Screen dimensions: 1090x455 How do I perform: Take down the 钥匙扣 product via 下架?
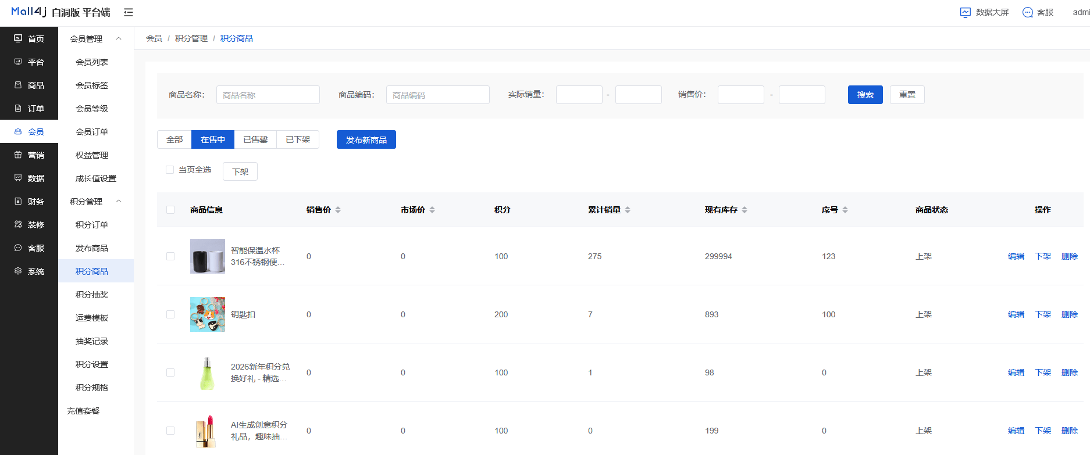click(x=1043, y=314)
